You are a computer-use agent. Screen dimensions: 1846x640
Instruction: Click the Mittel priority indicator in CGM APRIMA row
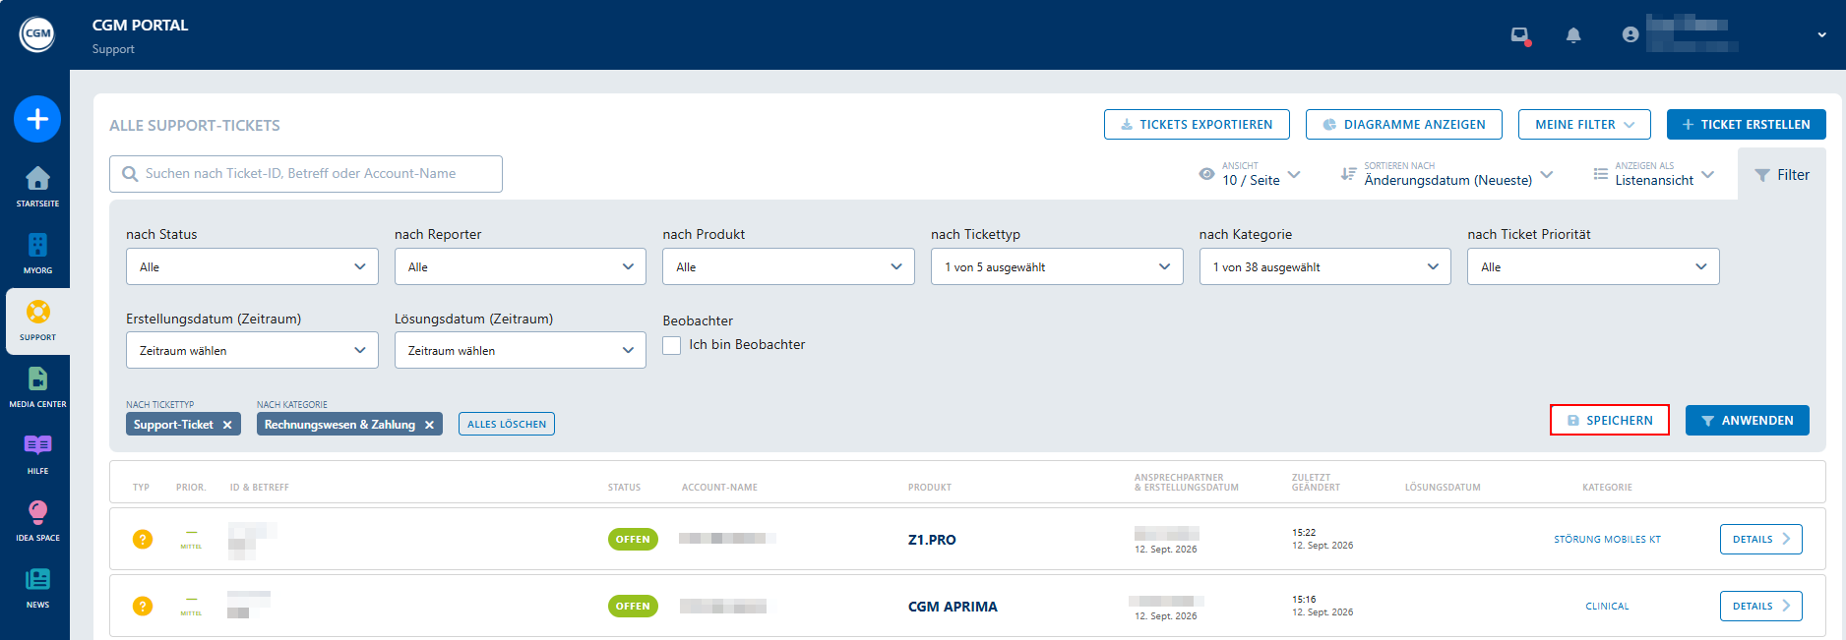191,606
